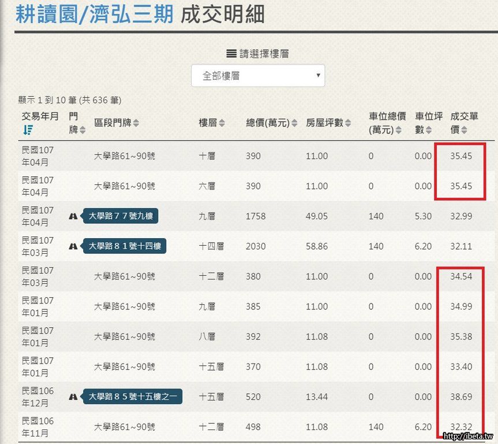Click the sort arrows beside 樓層 header
Viewport: 498px width, 444px height.
[222, 123]
